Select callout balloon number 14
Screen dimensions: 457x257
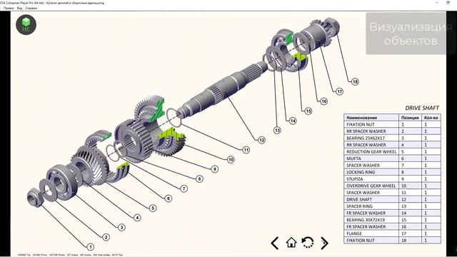tap(293, 121)
